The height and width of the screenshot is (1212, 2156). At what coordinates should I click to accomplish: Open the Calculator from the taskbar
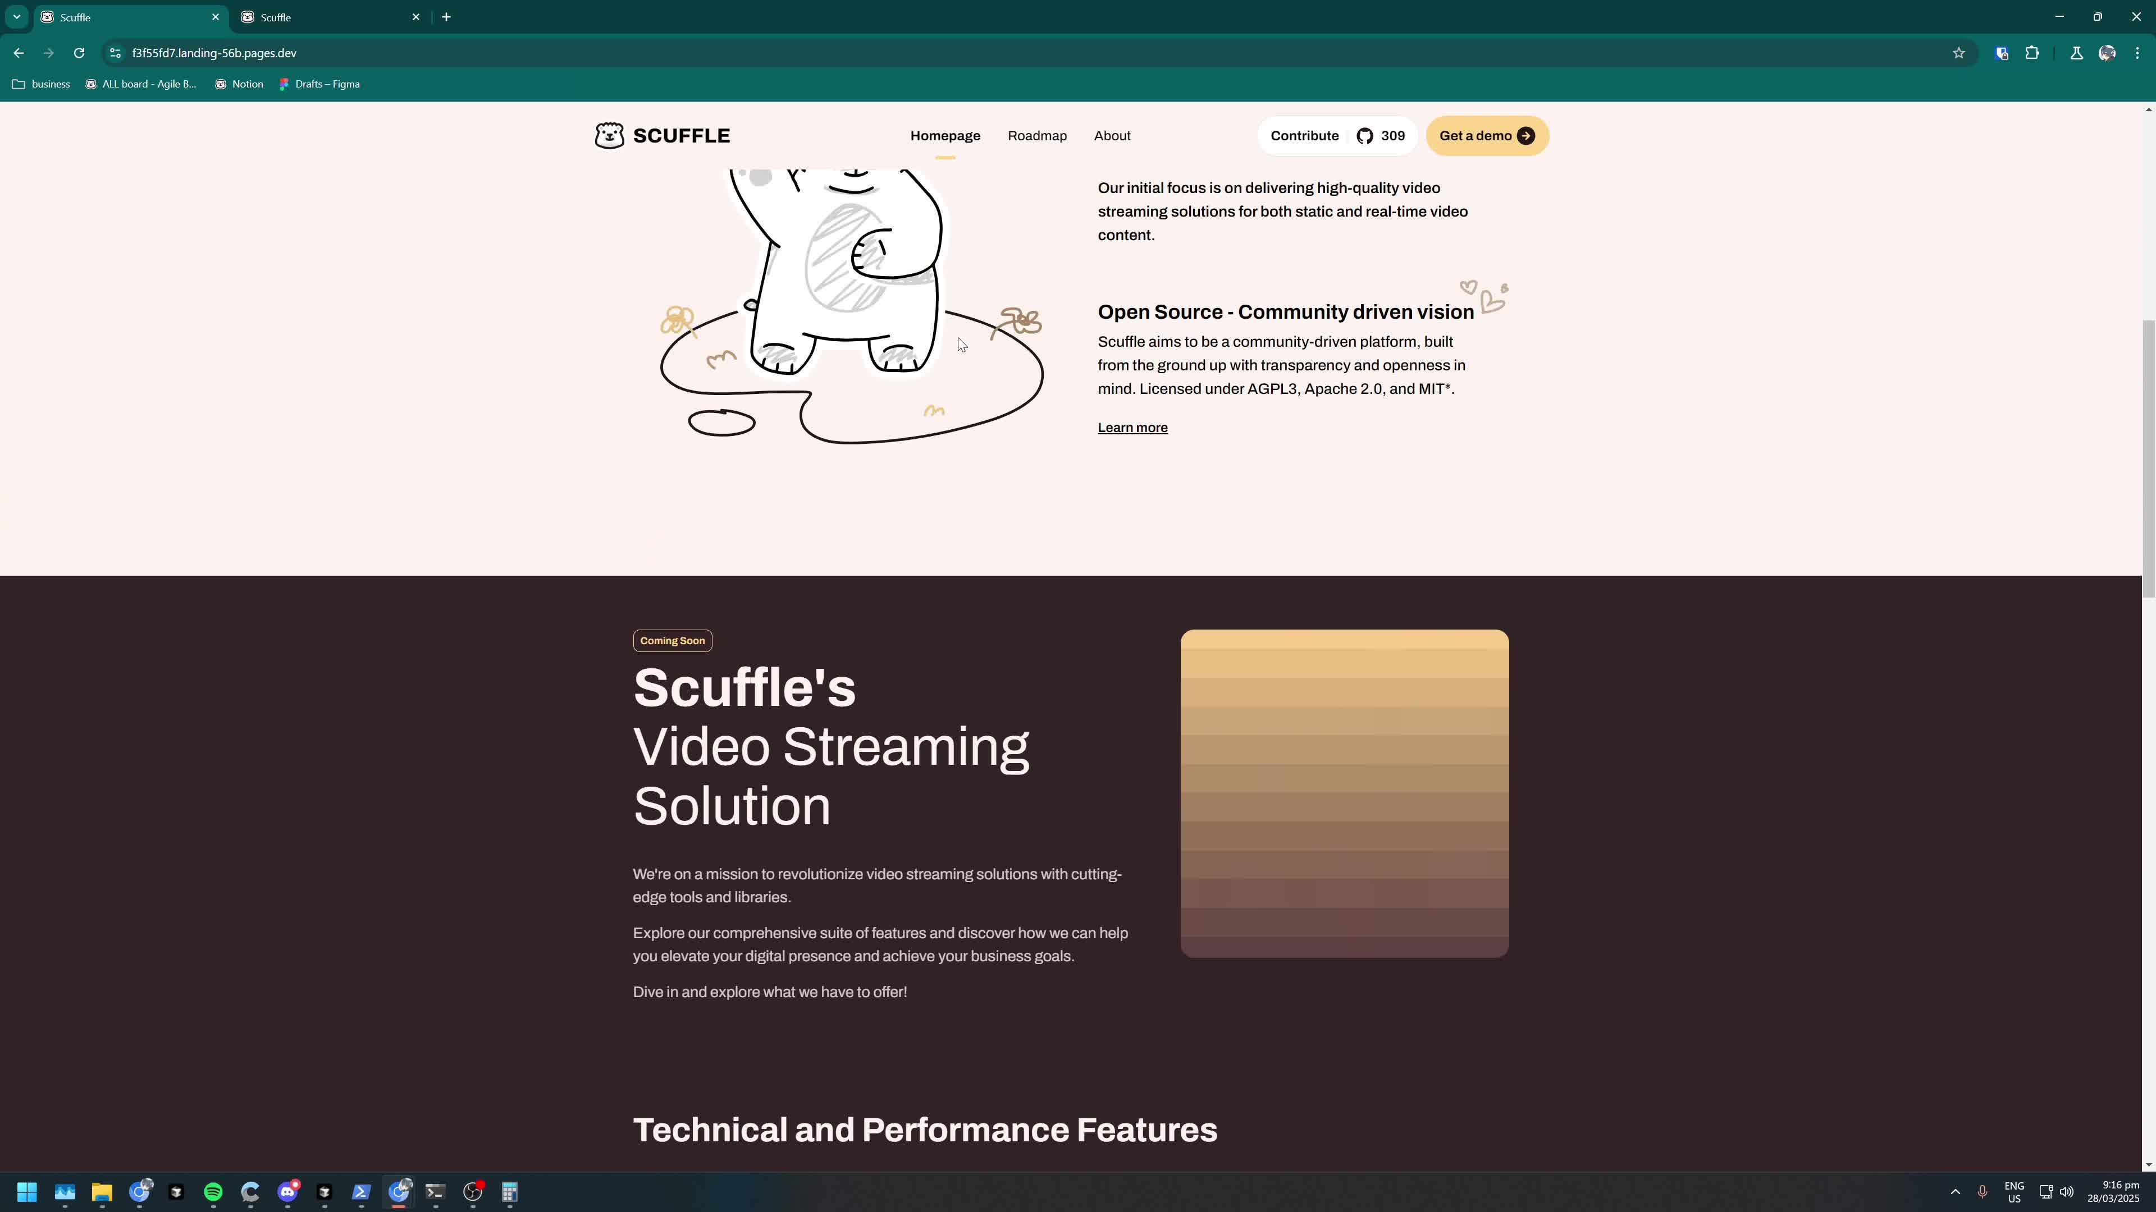coord(510,1192)
